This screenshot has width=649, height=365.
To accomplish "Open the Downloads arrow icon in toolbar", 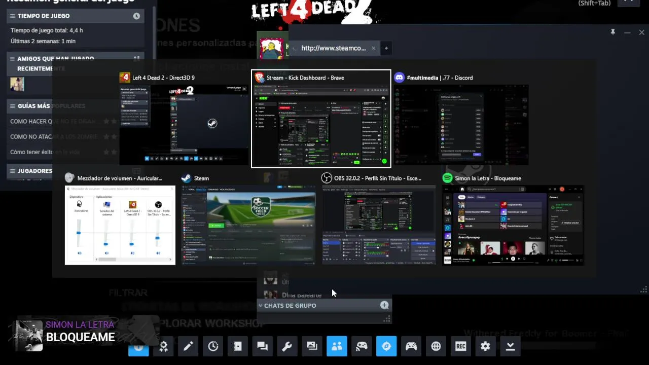I will pos(511,346).
